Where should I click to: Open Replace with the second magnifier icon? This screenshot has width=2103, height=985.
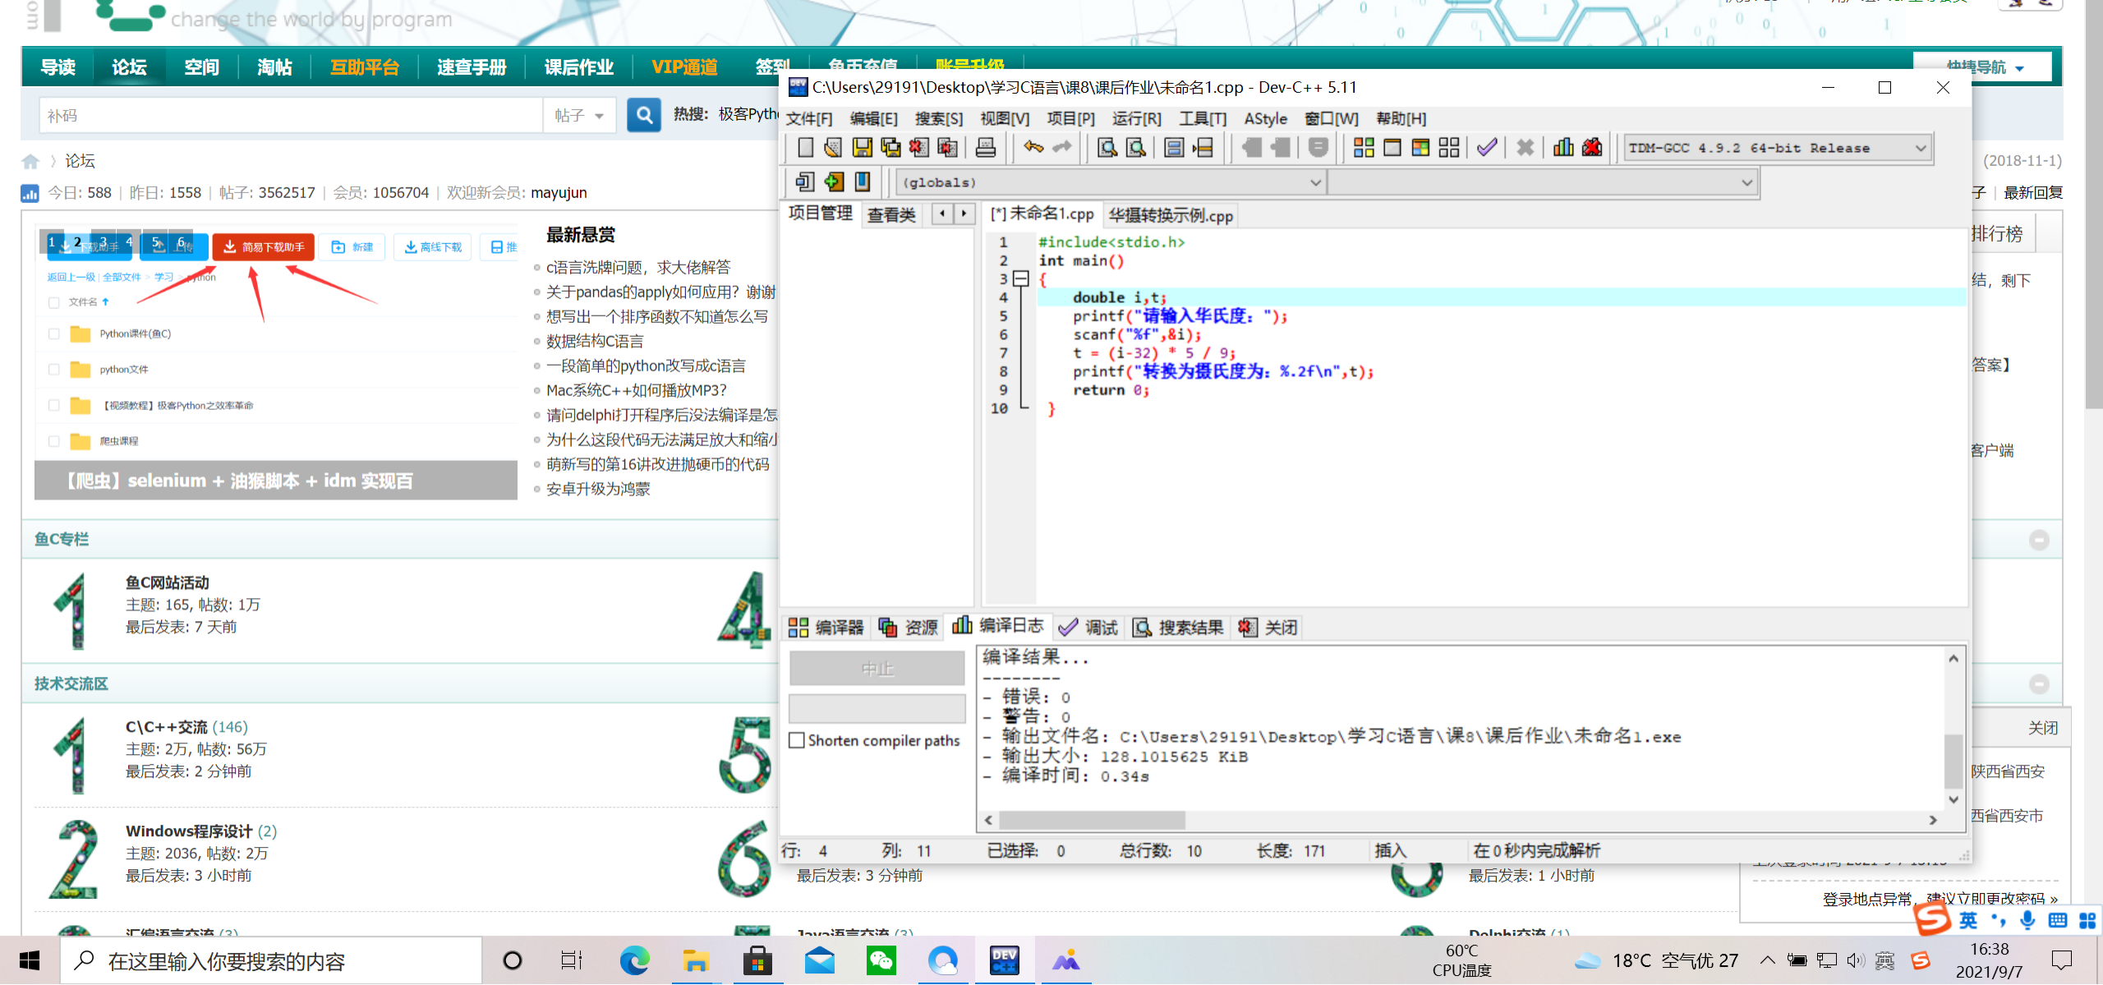click(1136, 148)
